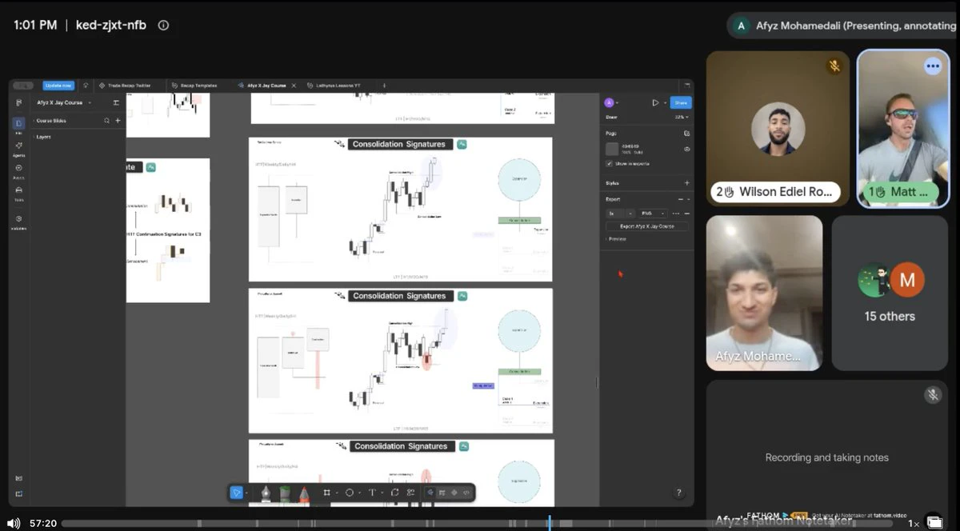Remove the export setting minus button

(x=686, y=214)
